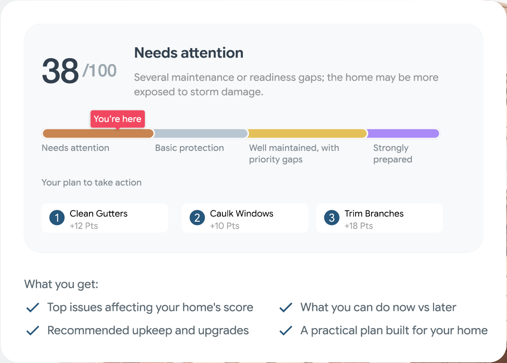Click the red You're here marker
This screenshot has height=363, width=507.
(x=118, y=119)
